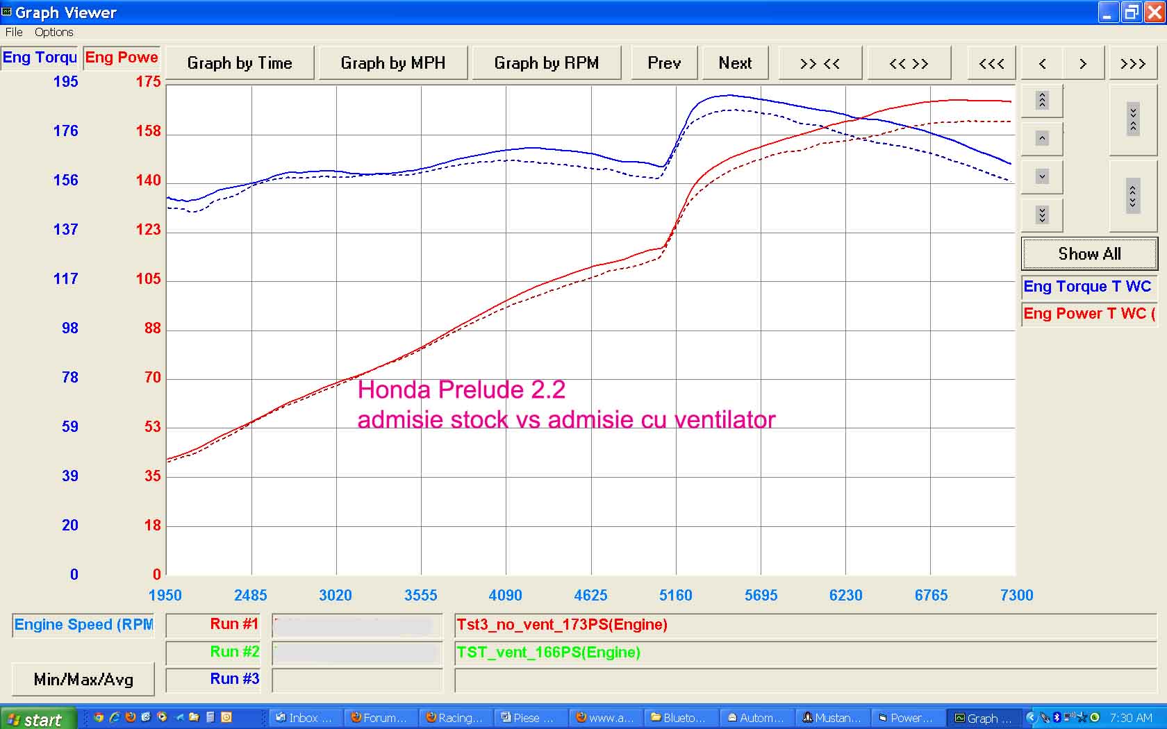Click the single left arrow pan button
Screen dimensions: 1167x729
click(x=1042, y=64)
